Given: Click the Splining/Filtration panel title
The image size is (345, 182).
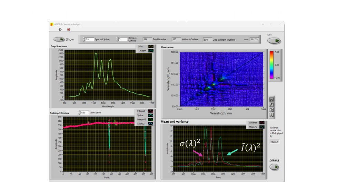Looking at the screenshot, I should tap(59, 113).
